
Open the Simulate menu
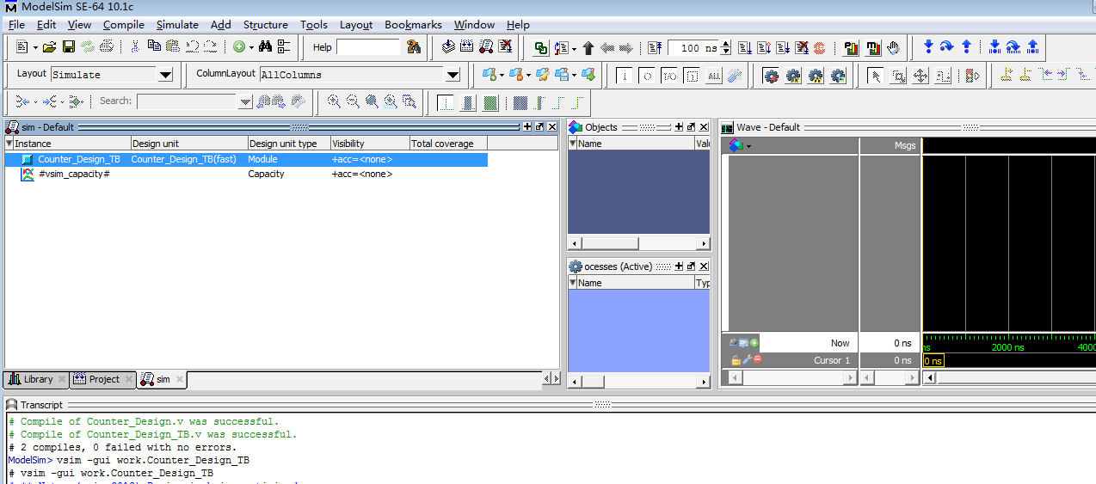[177, 25]
